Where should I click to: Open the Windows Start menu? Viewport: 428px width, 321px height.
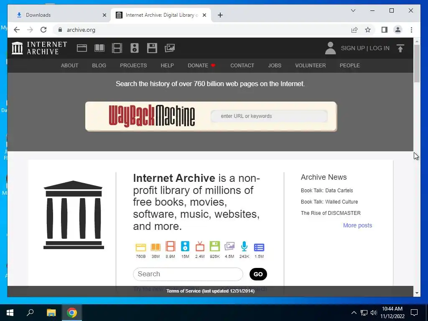click(x=10, y=313)
